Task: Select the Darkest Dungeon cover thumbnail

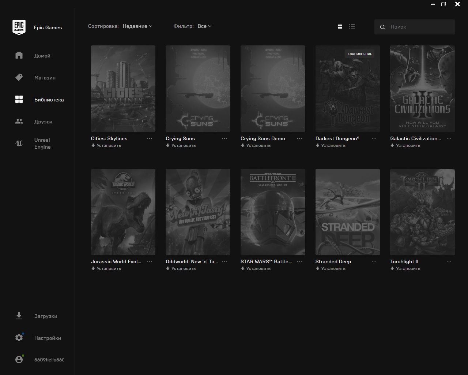Action: click(x=348, y=89)
